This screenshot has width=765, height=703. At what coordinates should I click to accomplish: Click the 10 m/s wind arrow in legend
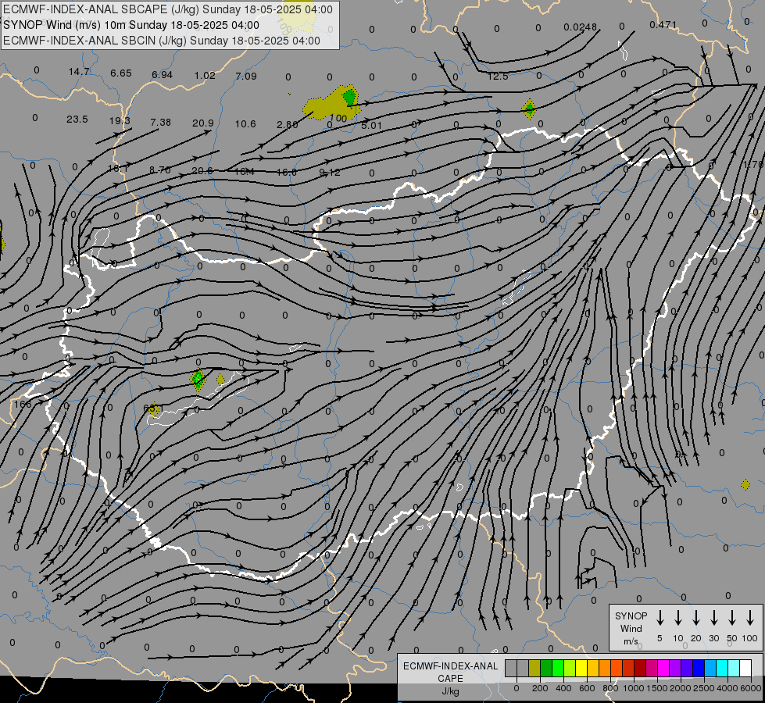coord(678,617)
